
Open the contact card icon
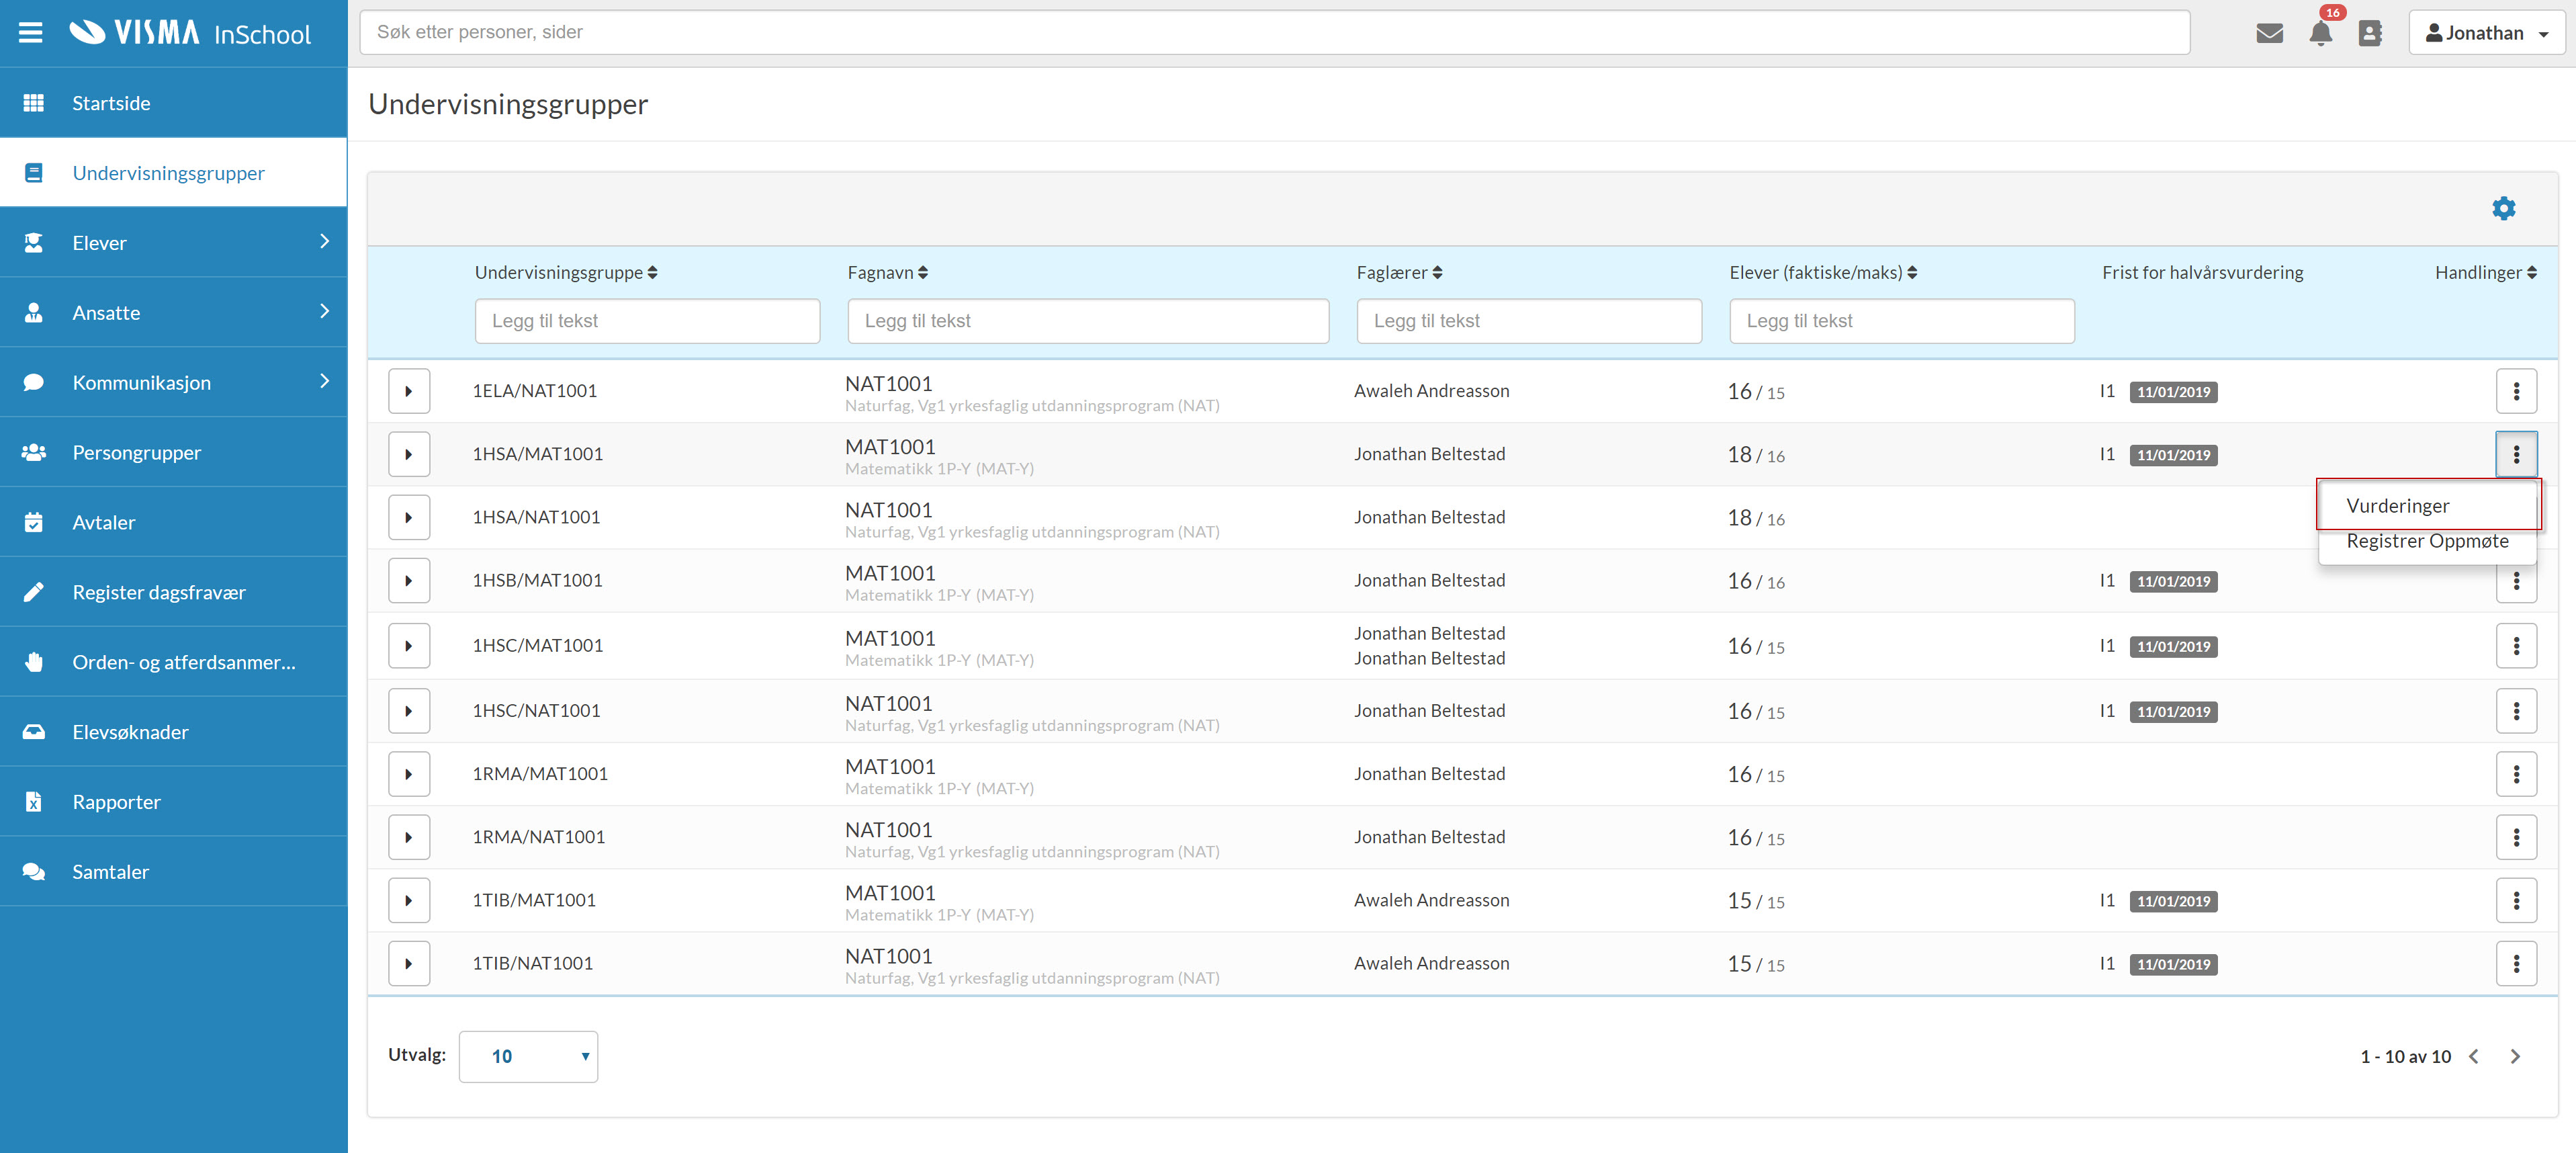point(2370,33)
